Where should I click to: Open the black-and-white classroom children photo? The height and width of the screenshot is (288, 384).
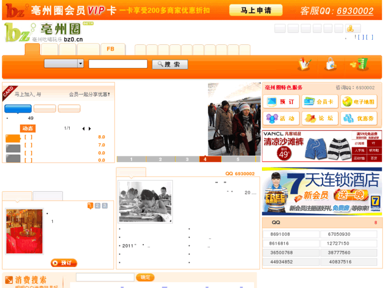(x=145, y=201)
